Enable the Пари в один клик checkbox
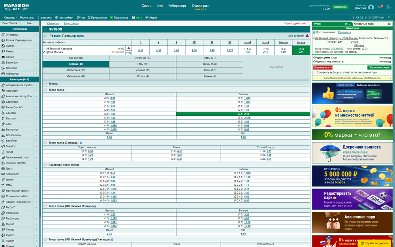Viewport: 395px width, 247px height. click(x=308, y=23)
